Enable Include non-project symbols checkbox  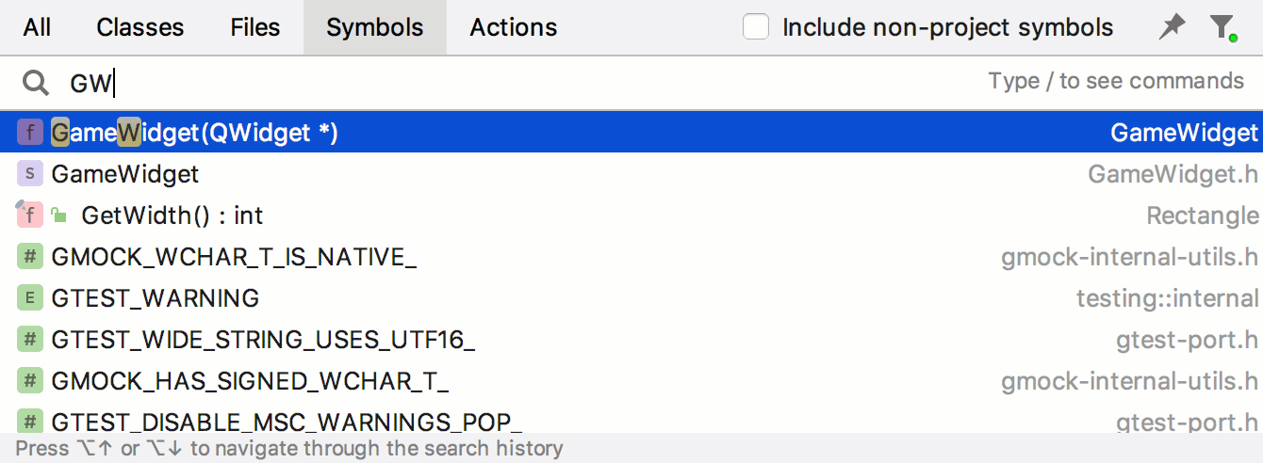point(756,27)
